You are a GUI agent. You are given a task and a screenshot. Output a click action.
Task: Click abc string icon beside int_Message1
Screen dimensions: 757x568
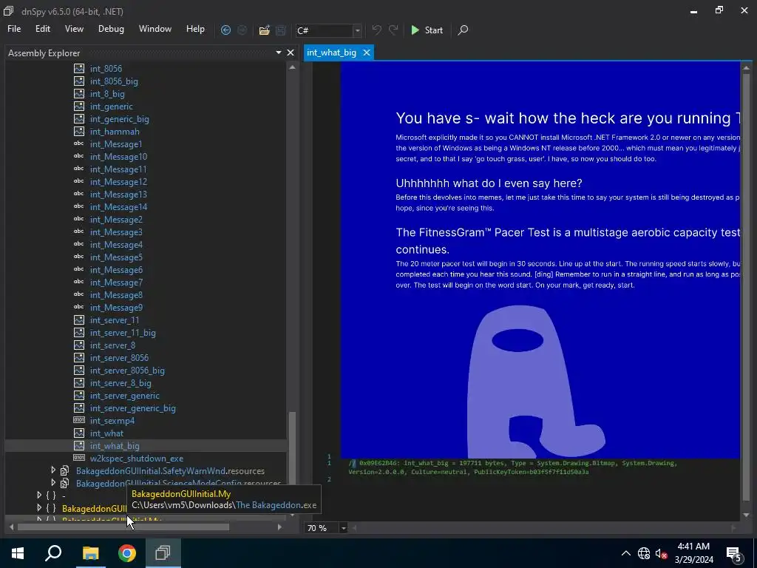point(78,143)
